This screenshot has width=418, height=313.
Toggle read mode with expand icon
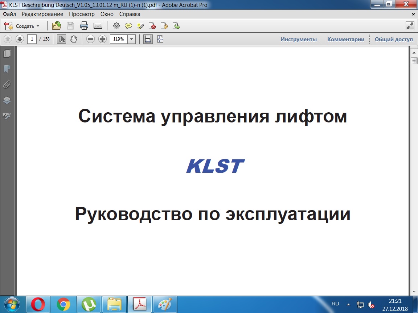(410, 26)
